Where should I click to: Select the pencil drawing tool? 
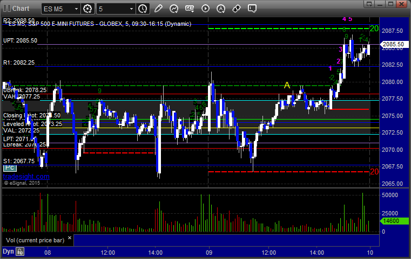[158, 9]
